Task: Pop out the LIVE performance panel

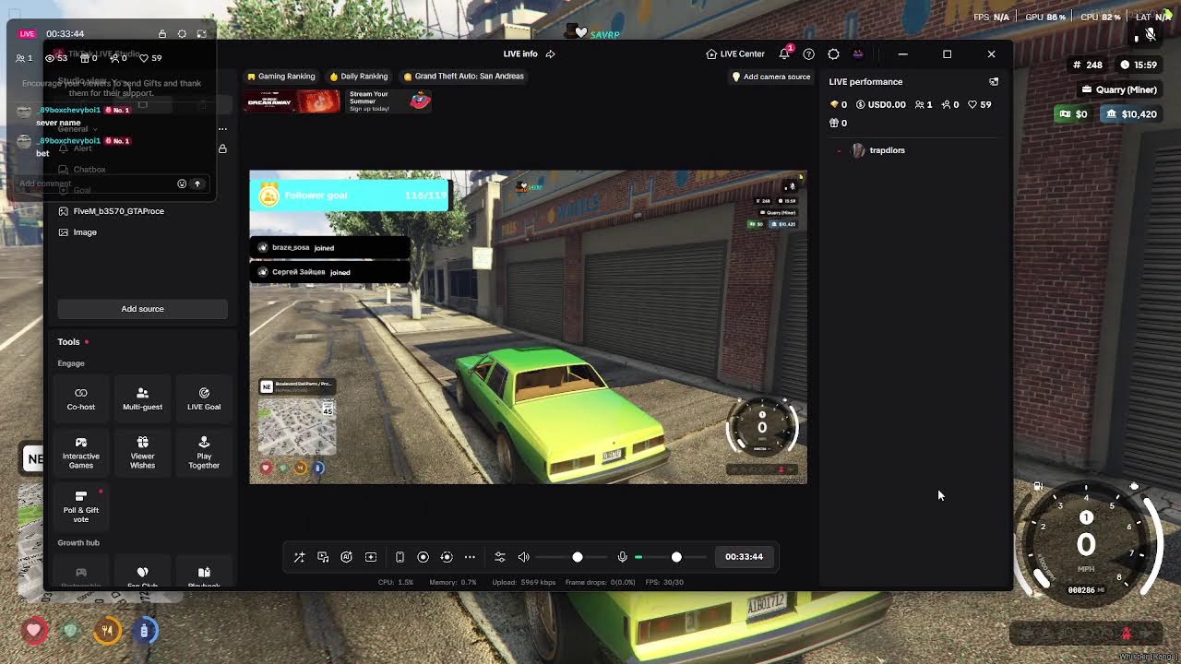Action: [x=994, y=81]
